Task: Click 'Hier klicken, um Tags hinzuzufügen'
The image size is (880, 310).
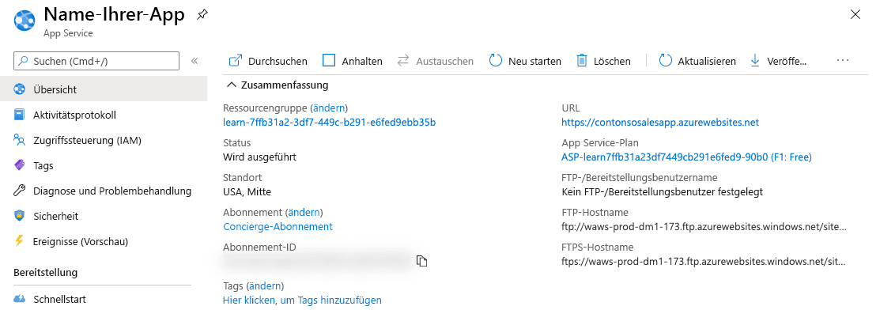Action: [303, 300]
